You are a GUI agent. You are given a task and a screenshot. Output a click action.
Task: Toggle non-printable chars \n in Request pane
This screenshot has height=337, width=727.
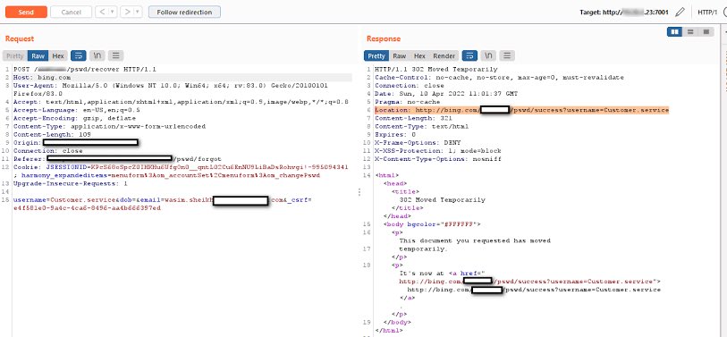tap(97, 55)
